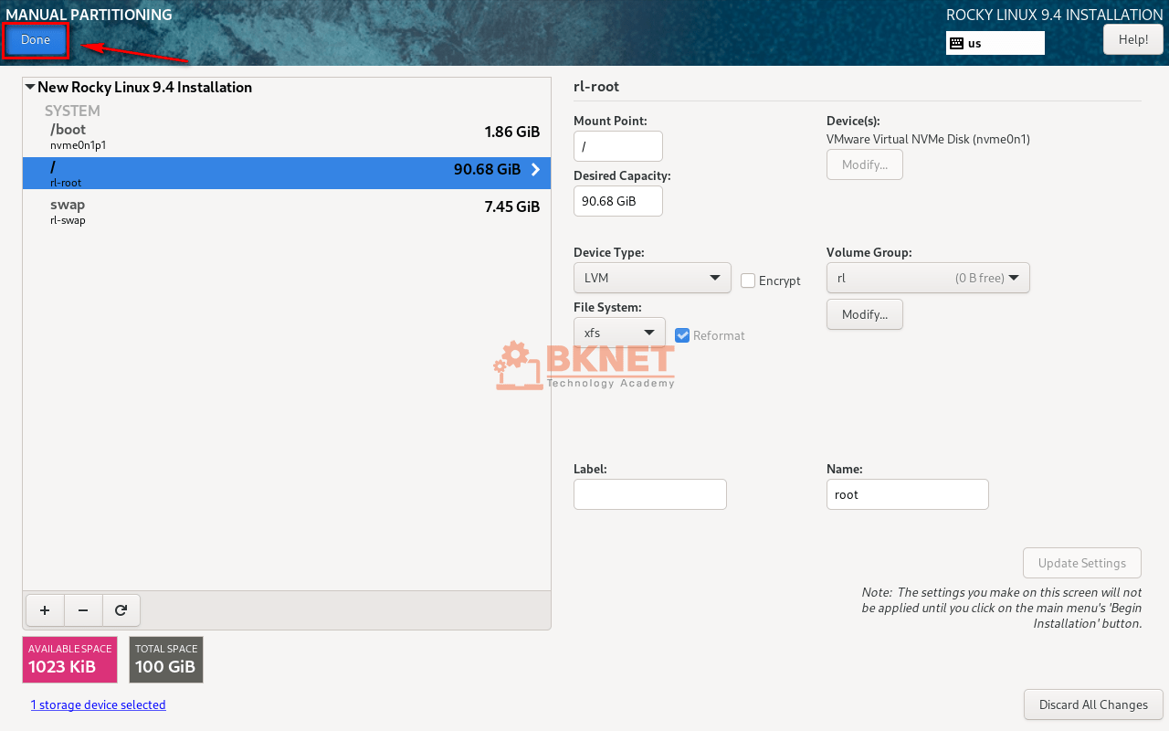Enable the Encrypt checkbox
Image resolution: width=1169 pixels, height=731 pixels.
point(746,281)
